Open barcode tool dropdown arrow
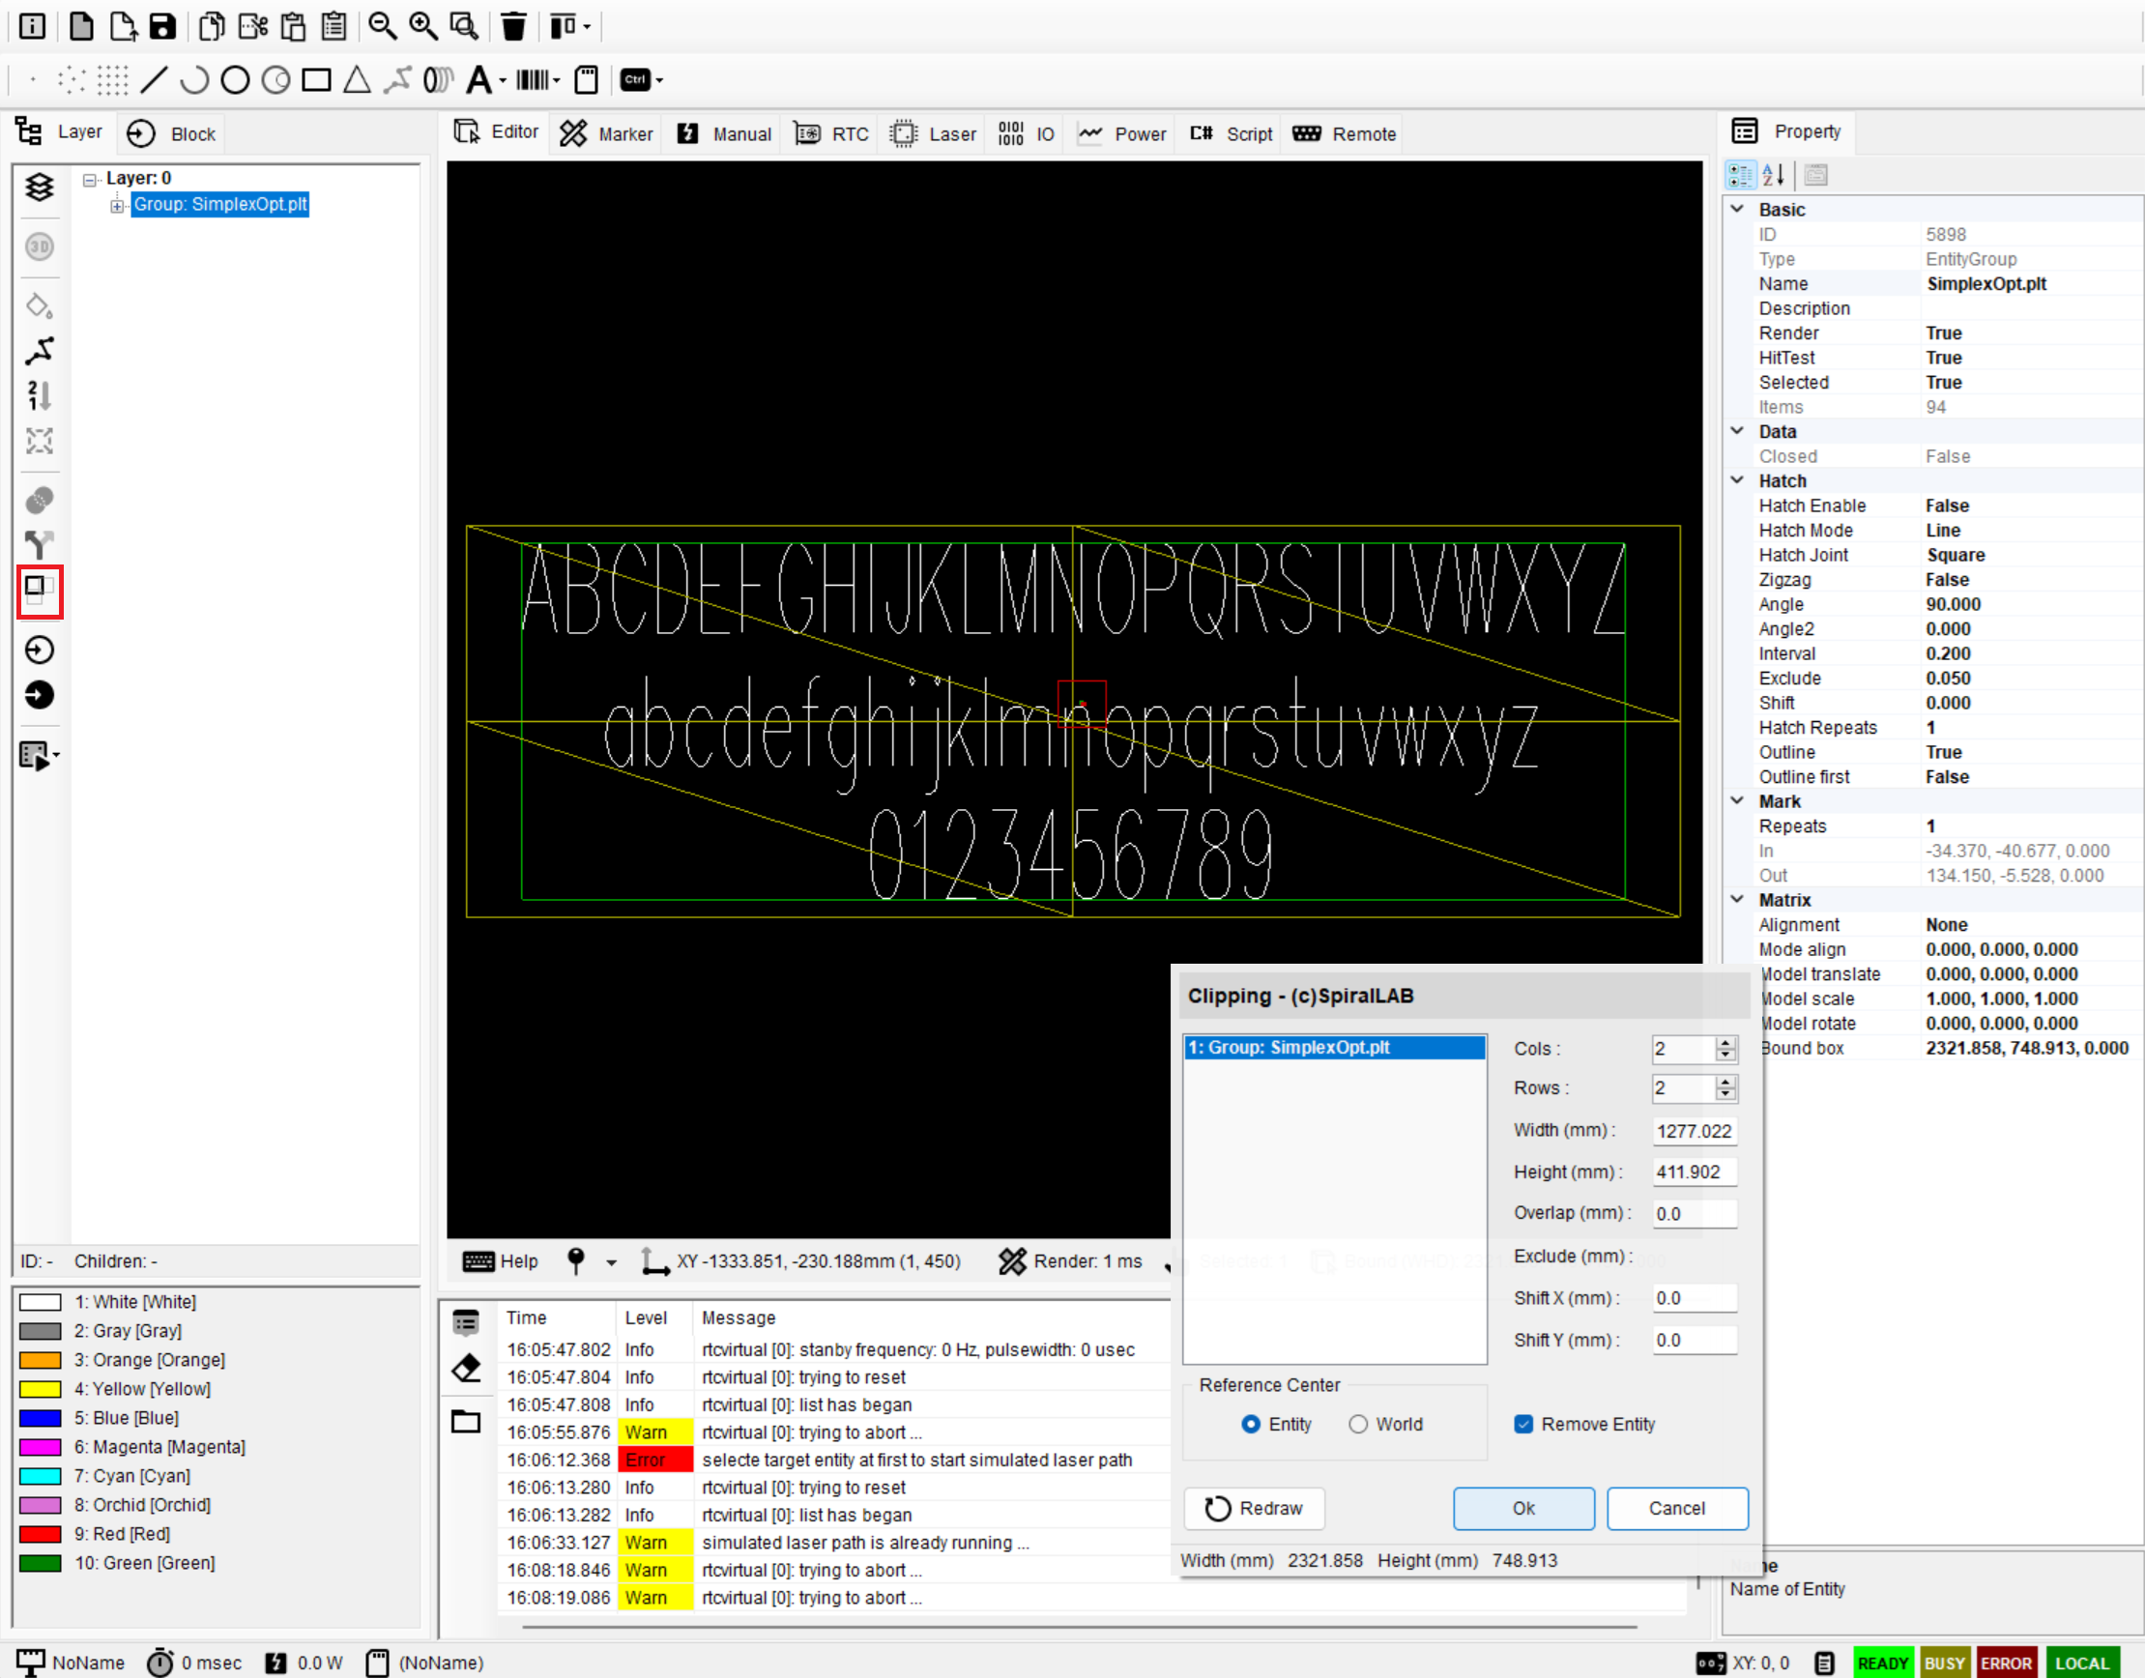2145x1678 pixels. coord(556,80)
